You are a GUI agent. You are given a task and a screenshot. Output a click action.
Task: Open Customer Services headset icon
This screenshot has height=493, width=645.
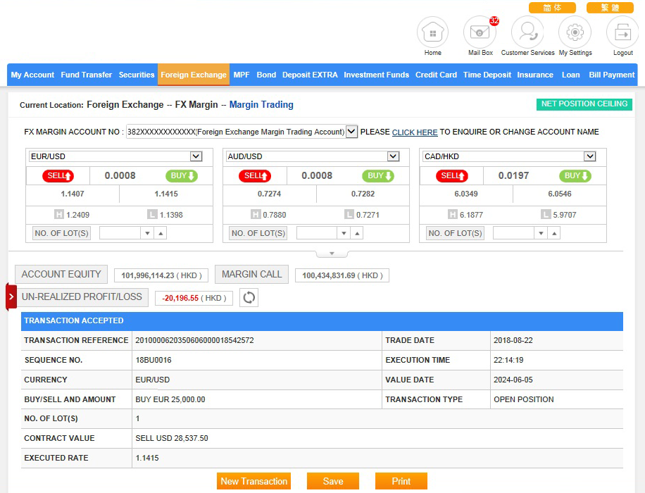pos(527,32)
